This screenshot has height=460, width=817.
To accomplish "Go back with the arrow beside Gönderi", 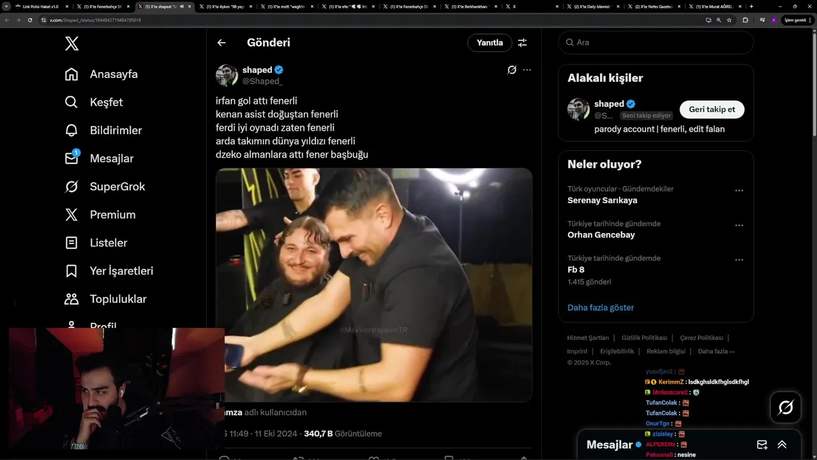I will click(221, 43).
